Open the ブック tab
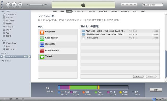Image resolution: width=167 pixels, height=101 pixels. [135, 11]
